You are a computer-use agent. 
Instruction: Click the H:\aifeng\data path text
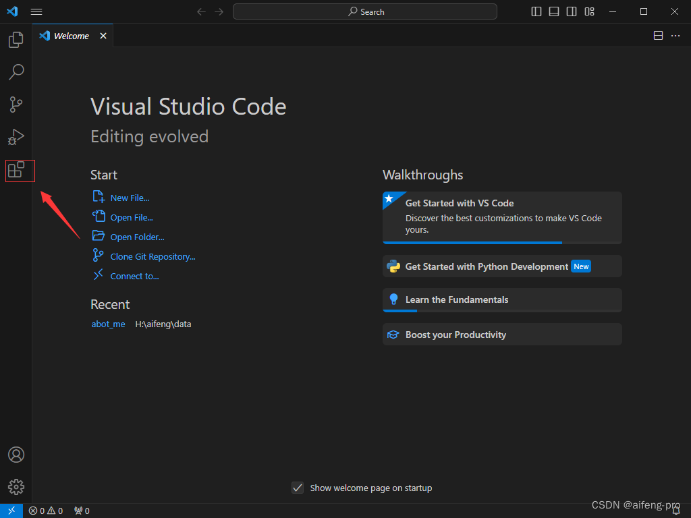tap(163, 324)
